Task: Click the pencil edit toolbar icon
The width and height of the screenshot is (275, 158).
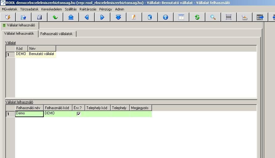Action: pyautogui.click(x=134, y=17)
